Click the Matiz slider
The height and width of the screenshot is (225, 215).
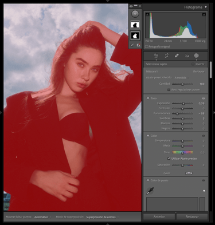click(x=182, y=146)
